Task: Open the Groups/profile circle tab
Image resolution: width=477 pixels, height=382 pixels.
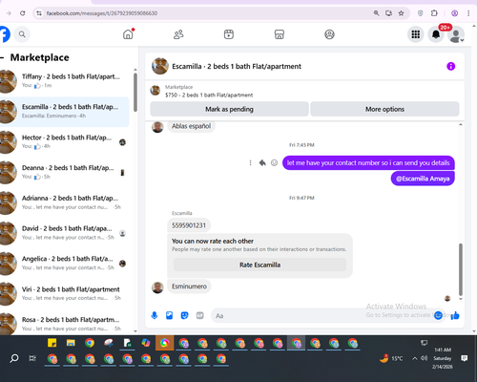Action: pyautogui.click(x=329, y=34)
